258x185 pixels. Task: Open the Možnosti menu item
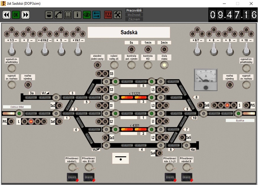[x=134, y=15]
